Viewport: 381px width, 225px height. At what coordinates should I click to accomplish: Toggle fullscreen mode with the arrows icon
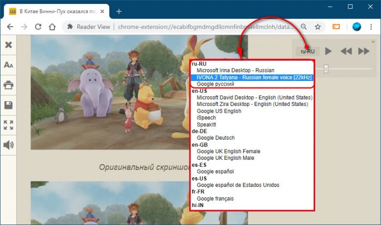coord(9,125)
